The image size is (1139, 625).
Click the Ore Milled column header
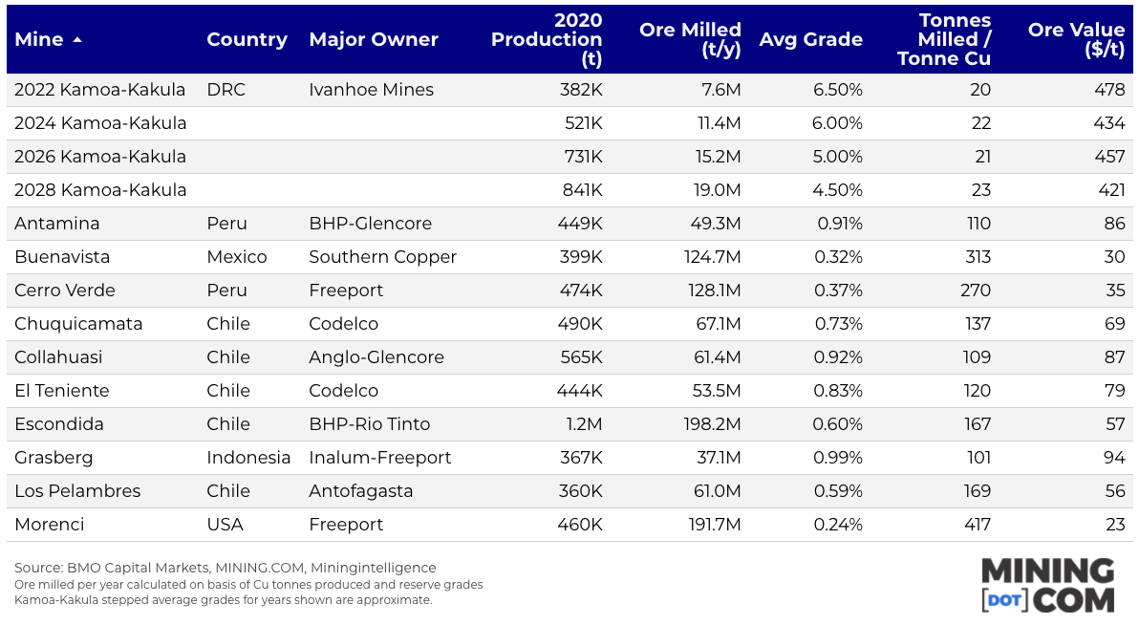(690, 40)
